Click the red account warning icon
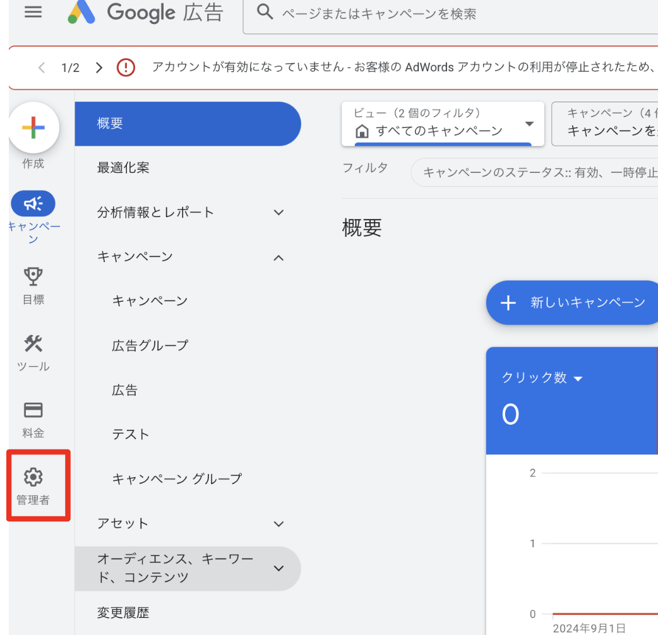 pyautogui.click(x=126, y=67)
